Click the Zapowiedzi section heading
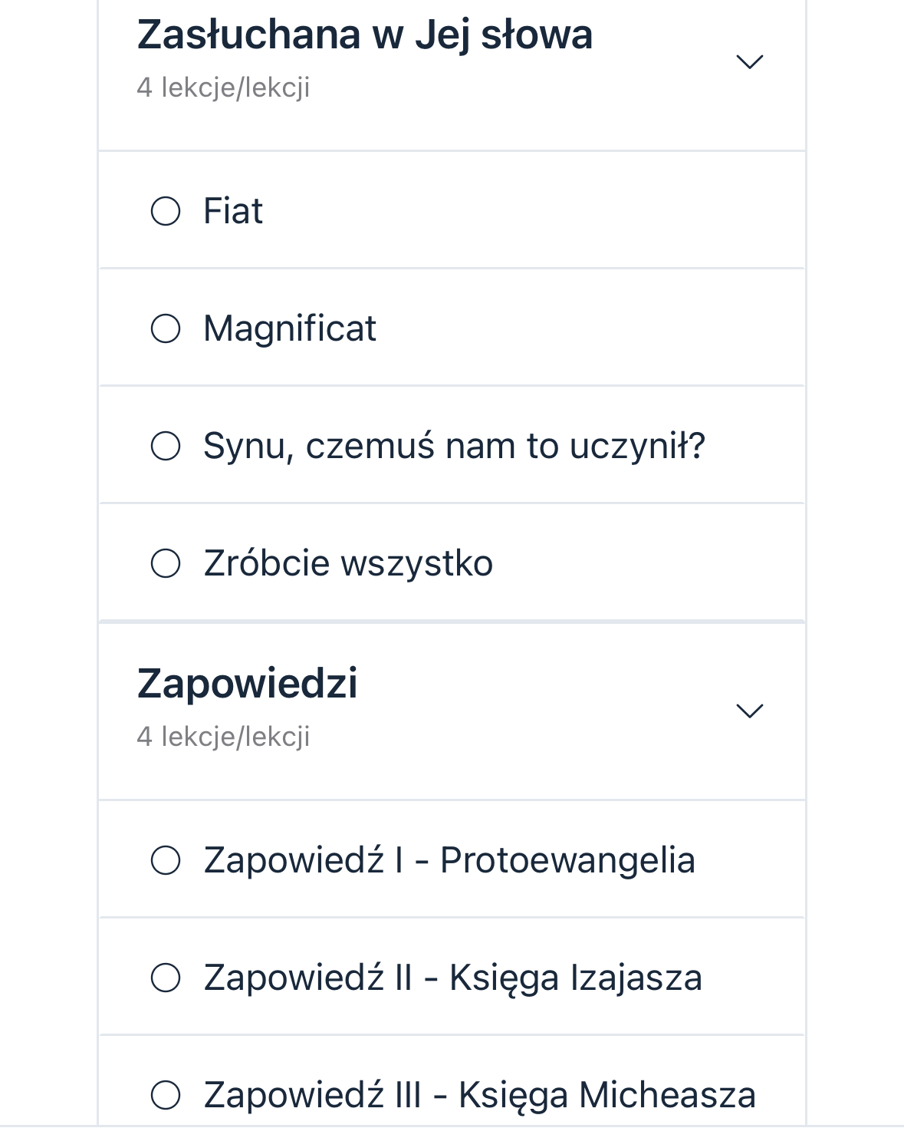Image resolution: width=904 pixels, height=1128 pixels. point(247,683)
